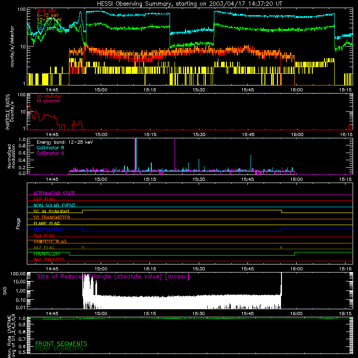Select the yellow 12-25 keV legend label
This screenshot has width=358, height=358.
pyautogui.click(x=49, y=20)
